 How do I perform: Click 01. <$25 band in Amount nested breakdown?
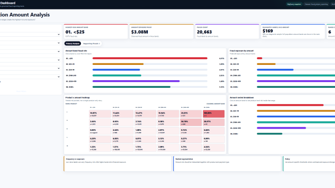(x=290, y=105)
